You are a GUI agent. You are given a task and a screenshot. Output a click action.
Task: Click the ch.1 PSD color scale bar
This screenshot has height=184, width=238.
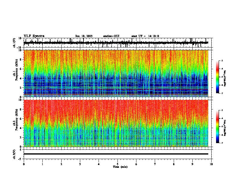click(217, 77)
